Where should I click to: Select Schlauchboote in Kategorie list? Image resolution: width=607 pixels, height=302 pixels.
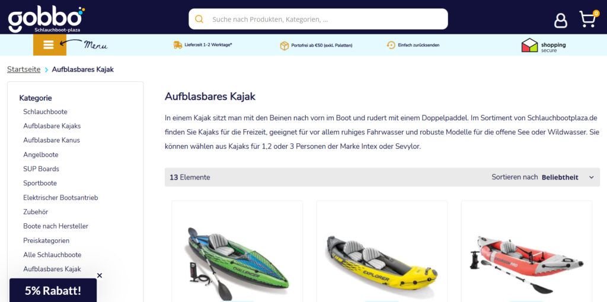(x=45, y=112)
